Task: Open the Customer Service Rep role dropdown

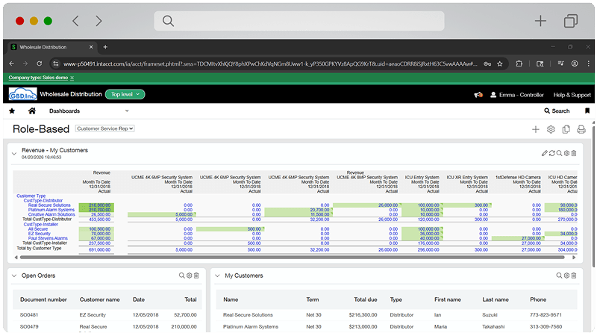Action: point(104,128)
